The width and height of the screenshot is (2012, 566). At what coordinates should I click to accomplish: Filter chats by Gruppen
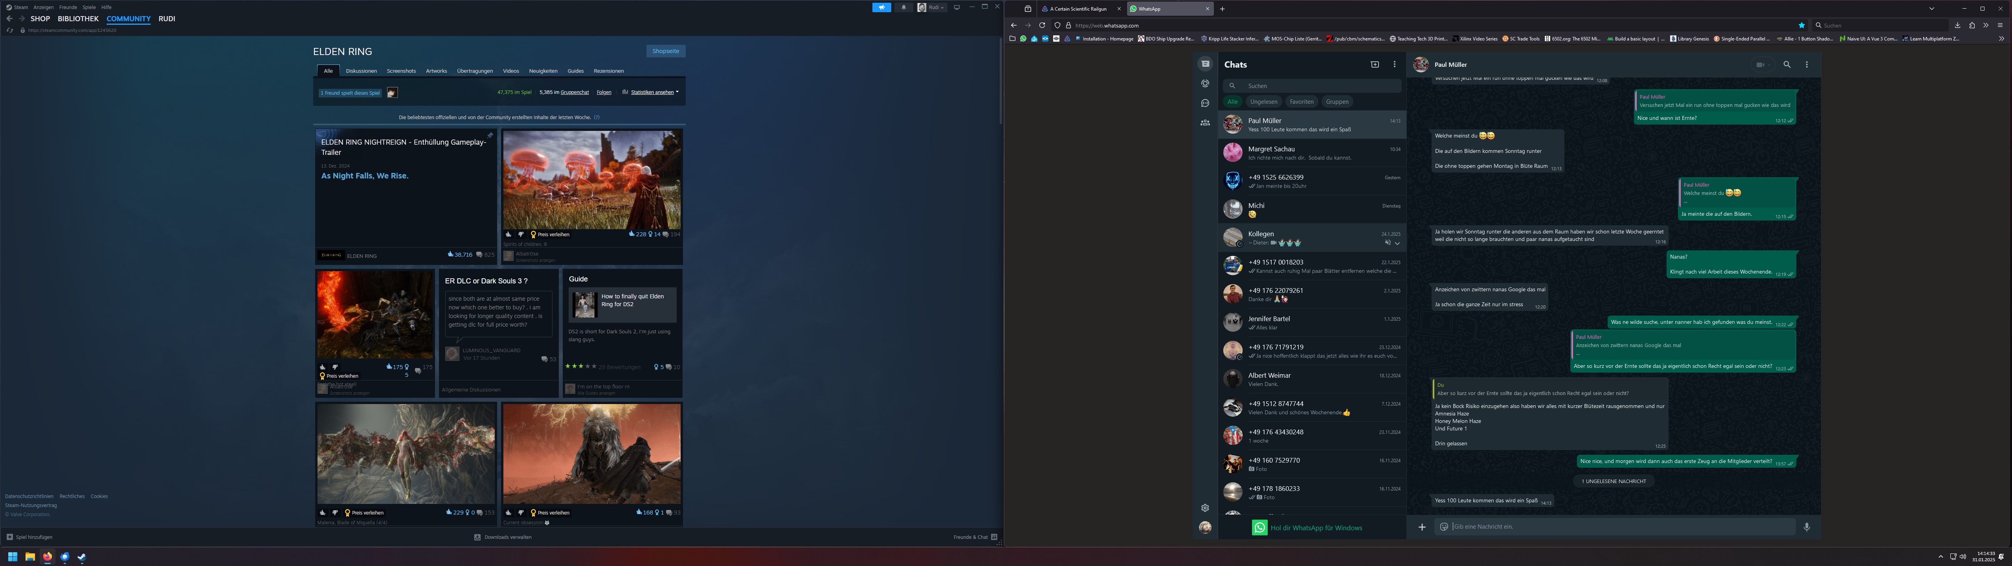[x=1336, y=102]
